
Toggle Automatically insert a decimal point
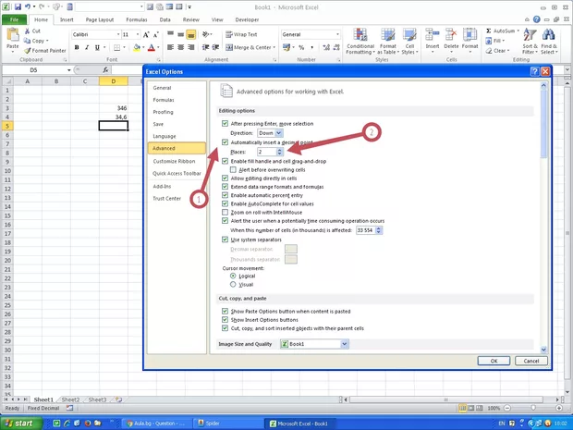coord(225,142)
